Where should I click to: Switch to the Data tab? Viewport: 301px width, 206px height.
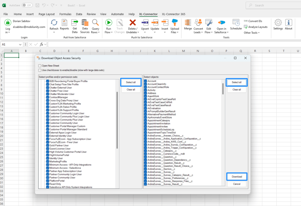[79, 14]
